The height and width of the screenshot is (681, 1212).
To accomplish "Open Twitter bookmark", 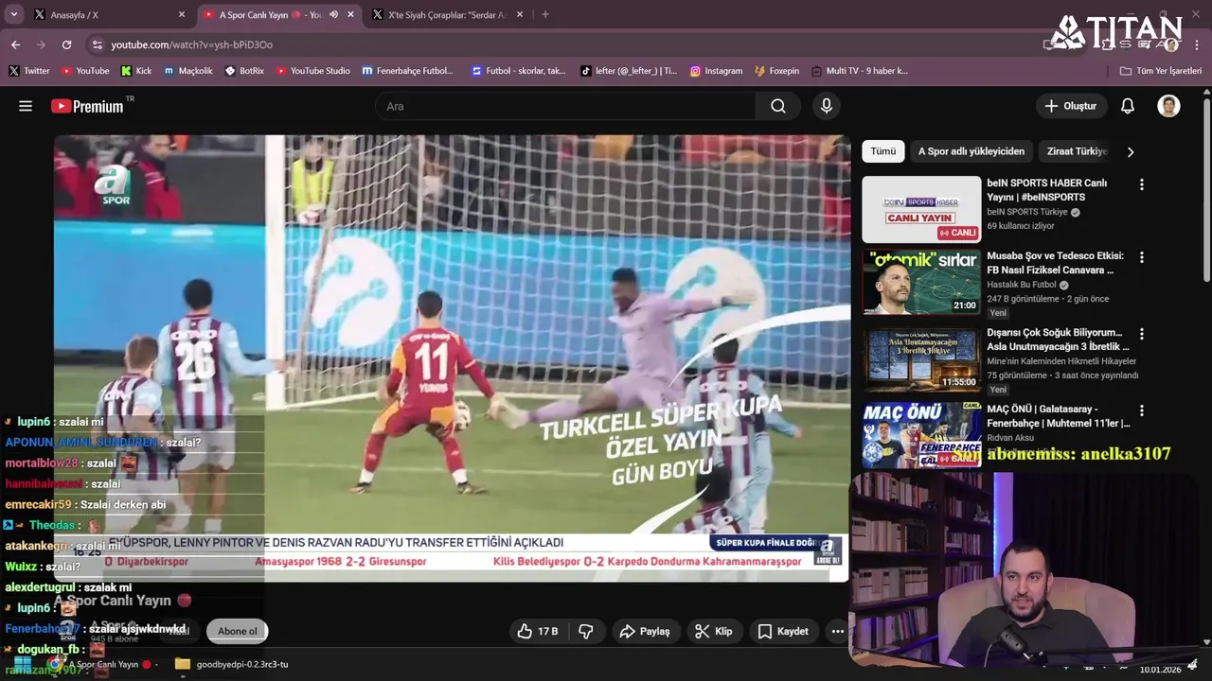I will point(28,71).
